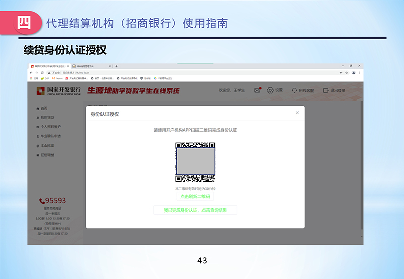
Task: Open 本金延期 in the left sidebar
Action: 45,146
